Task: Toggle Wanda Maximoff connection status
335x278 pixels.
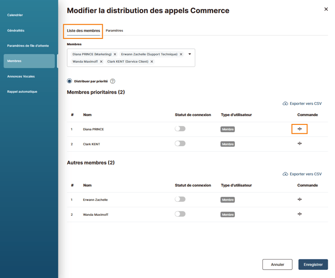Action: pos(180,214)
